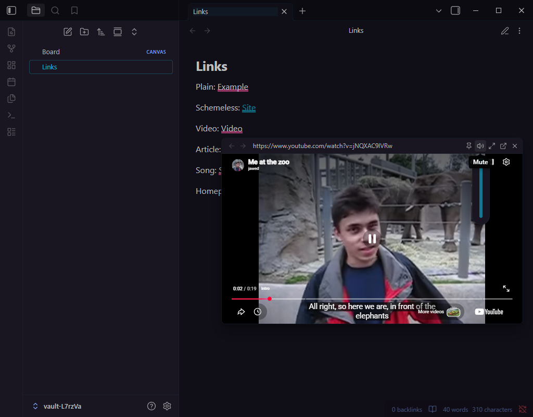Toggle the right sidebar panel
This screenshot has height=417, width=533.
pyautogui.click(x=455, y=10)
